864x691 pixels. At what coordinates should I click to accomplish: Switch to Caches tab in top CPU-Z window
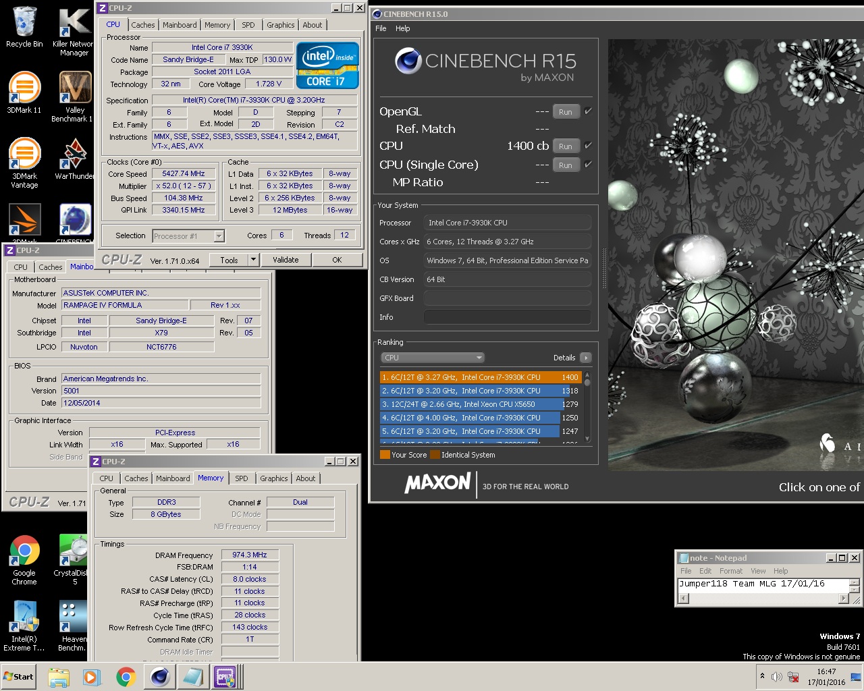coord(143,25)
